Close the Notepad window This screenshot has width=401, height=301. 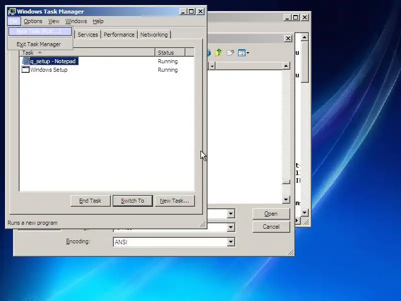(x=305, y=18)
